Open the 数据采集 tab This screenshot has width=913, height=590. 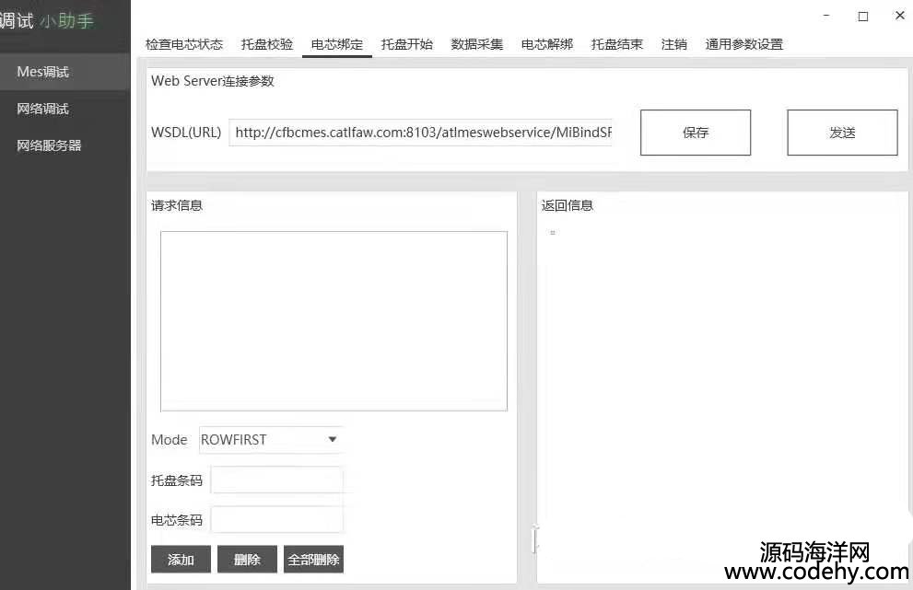coord(477,44)
